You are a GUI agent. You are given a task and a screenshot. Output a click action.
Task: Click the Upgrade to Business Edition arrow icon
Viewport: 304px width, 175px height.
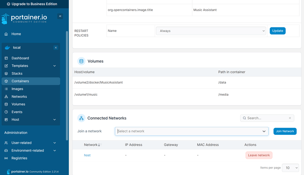click(8, 4)
